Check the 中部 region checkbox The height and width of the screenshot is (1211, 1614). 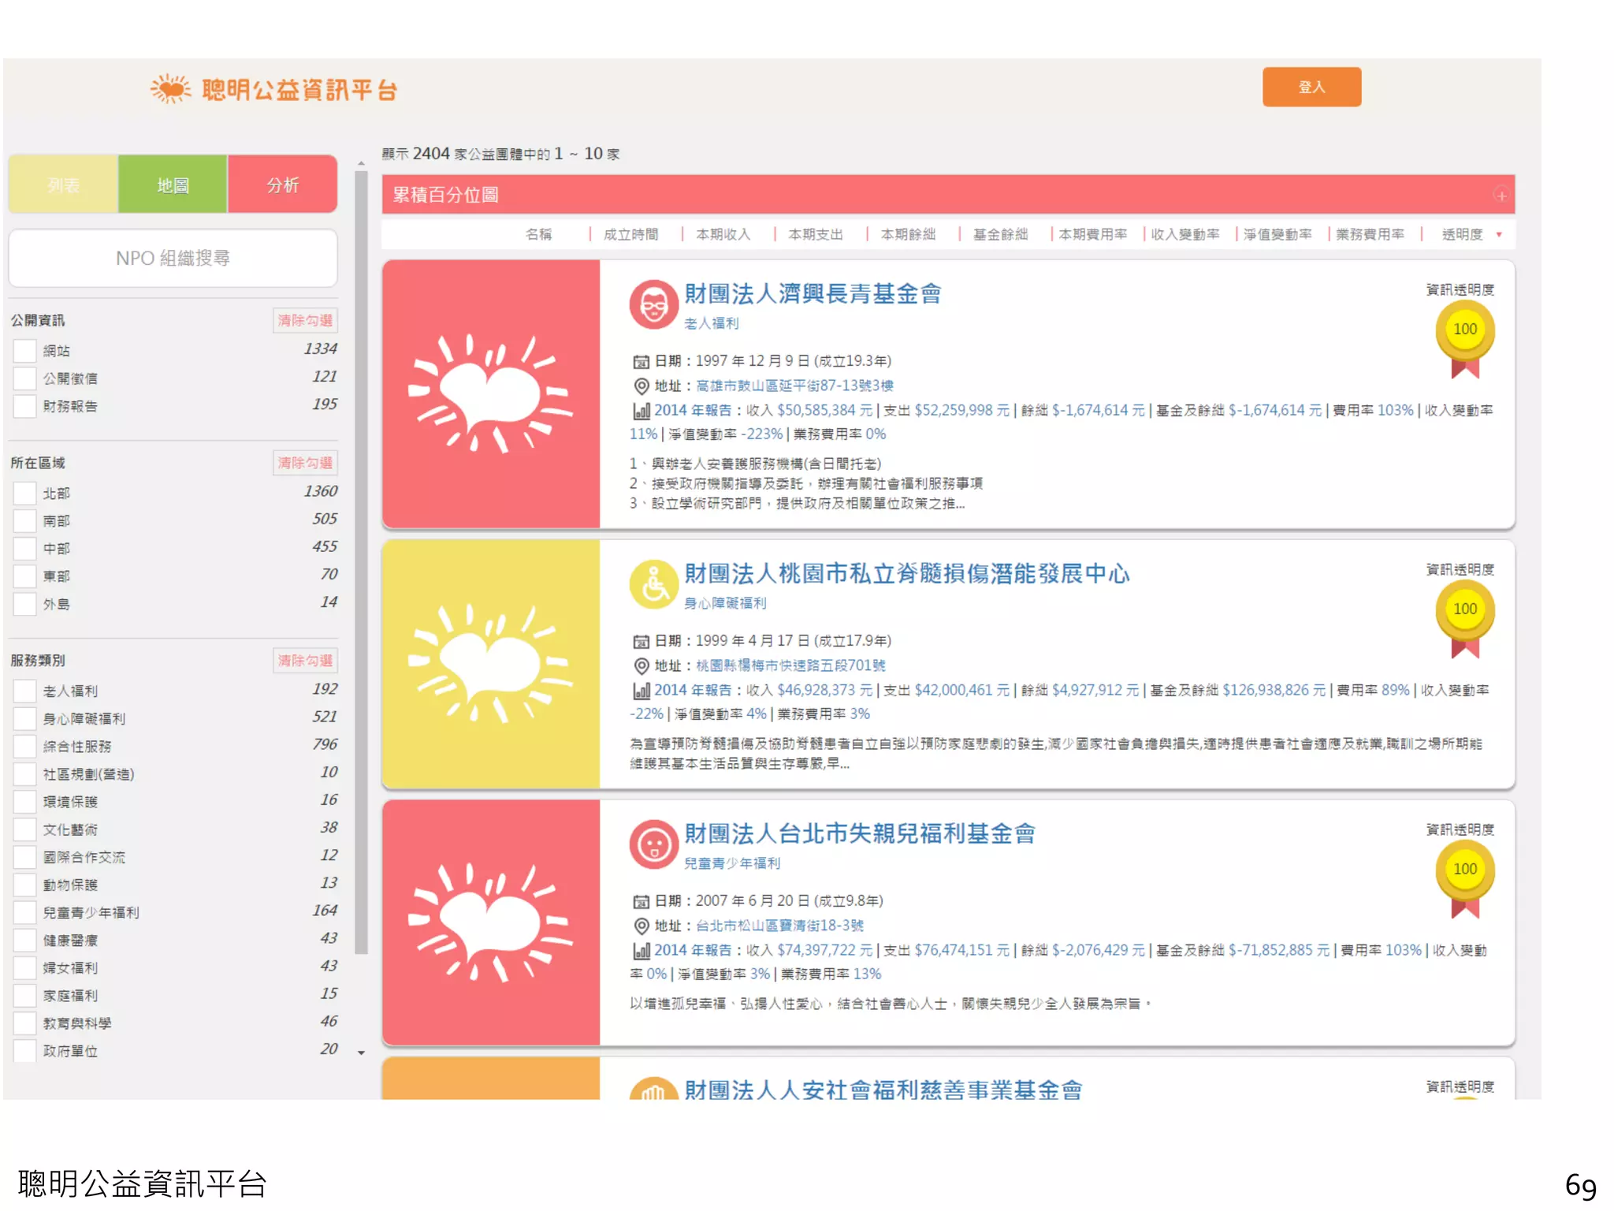(x=24, y=549)
